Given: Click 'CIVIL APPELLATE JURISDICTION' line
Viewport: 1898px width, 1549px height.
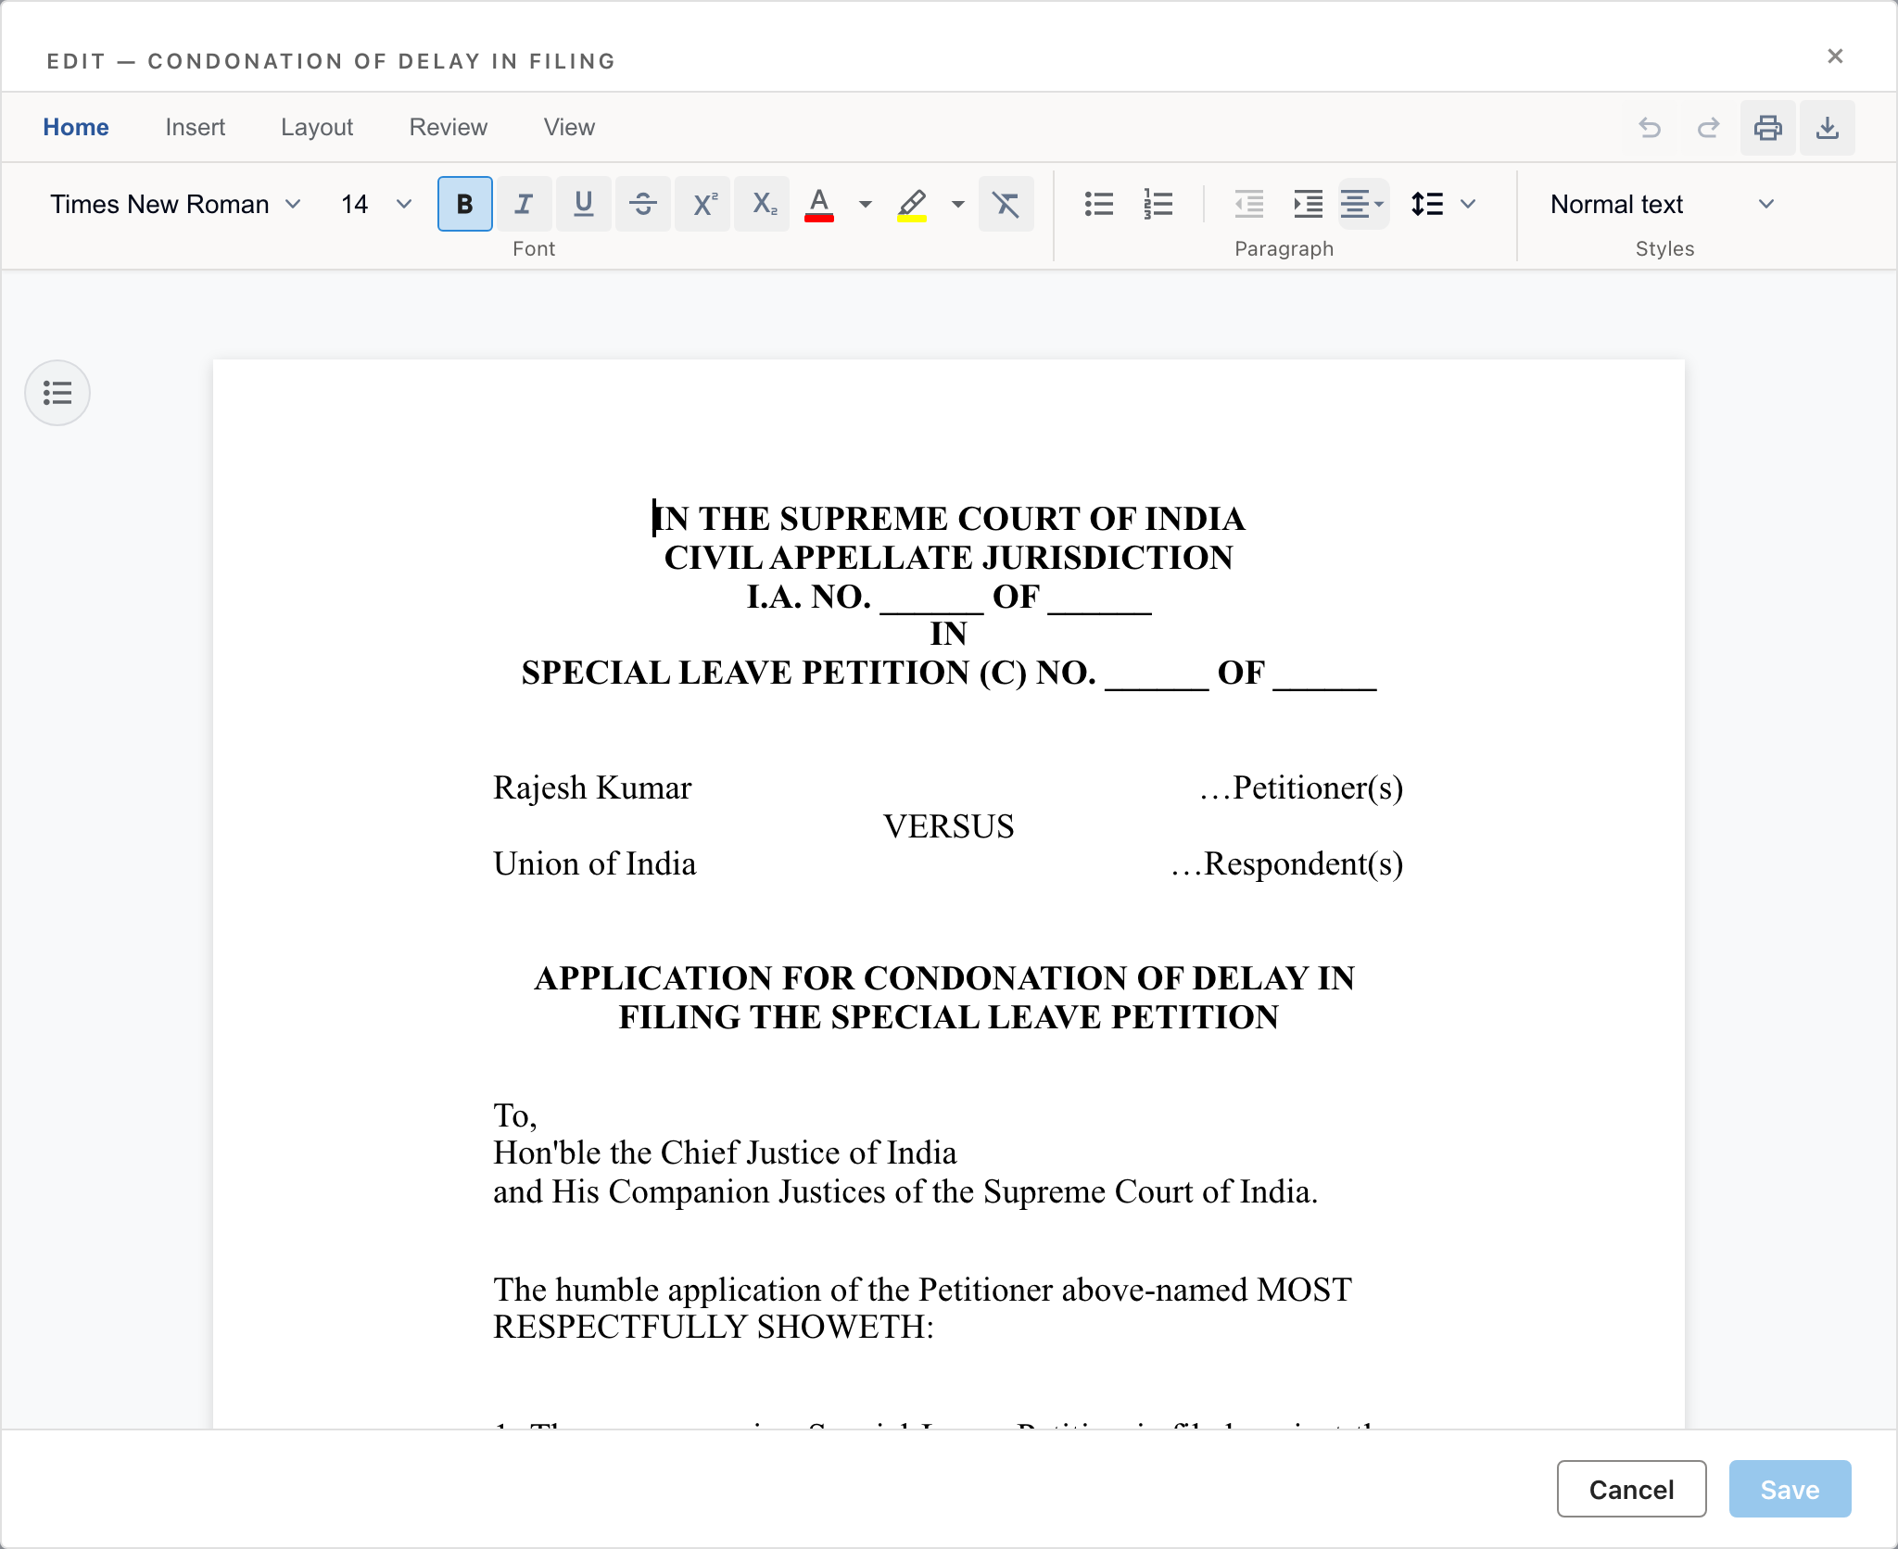Looking at the screenshot, I should 949,558.
